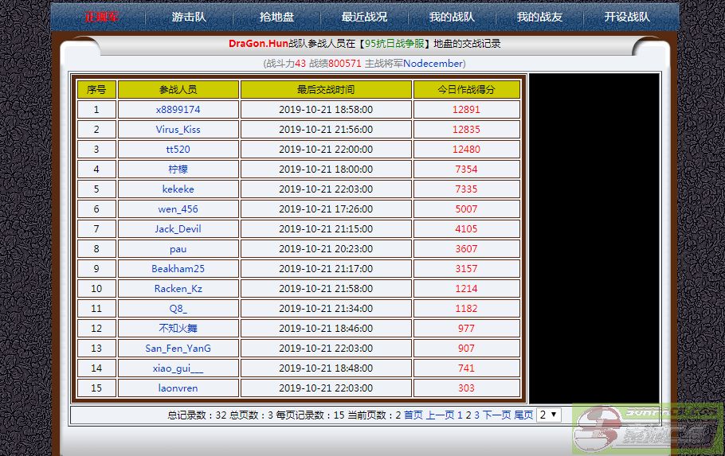Open the San_Fen_YanG player link
This screenshot has width=725, height=456.
tap(178, 349)
